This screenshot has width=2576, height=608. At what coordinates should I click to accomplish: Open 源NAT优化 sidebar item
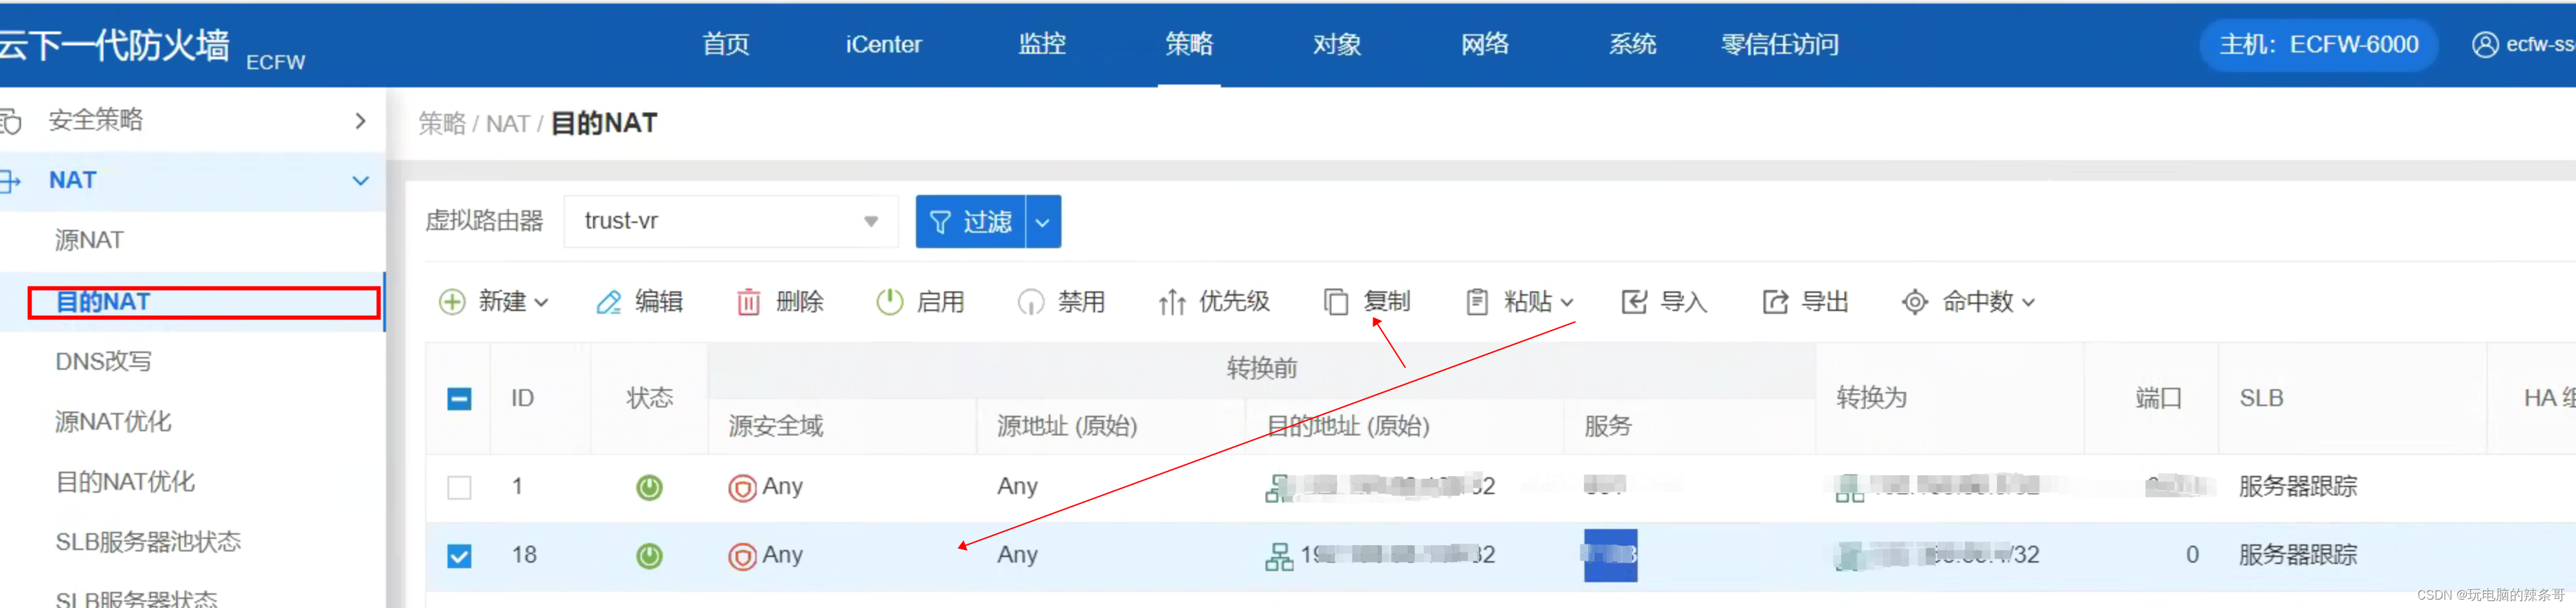tap(113, 422)
